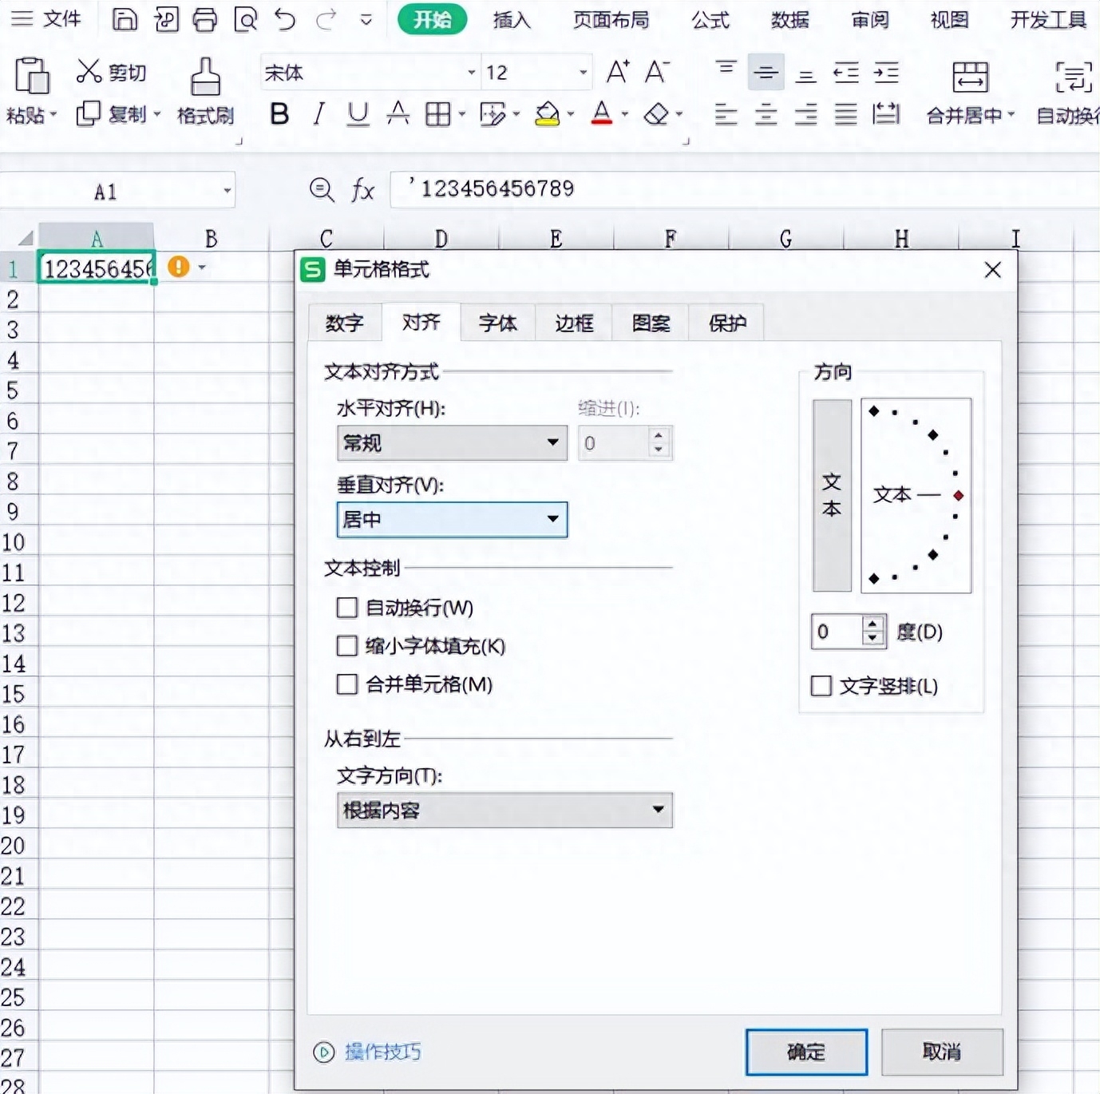Click the orange error warning icon by A1
The height and width of the screenshot is (1094, 1100).
179,267
